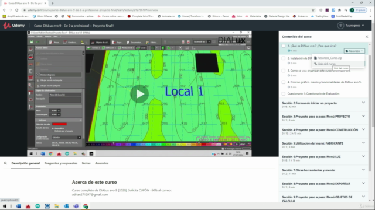Open the Tu progreso dropdown
The width and height of the screenshot is (375, 210).
354,26
